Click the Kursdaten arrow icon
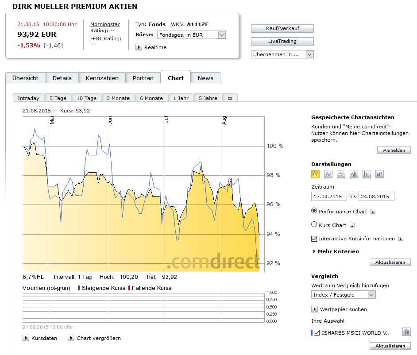 click(x=26, y=338)
